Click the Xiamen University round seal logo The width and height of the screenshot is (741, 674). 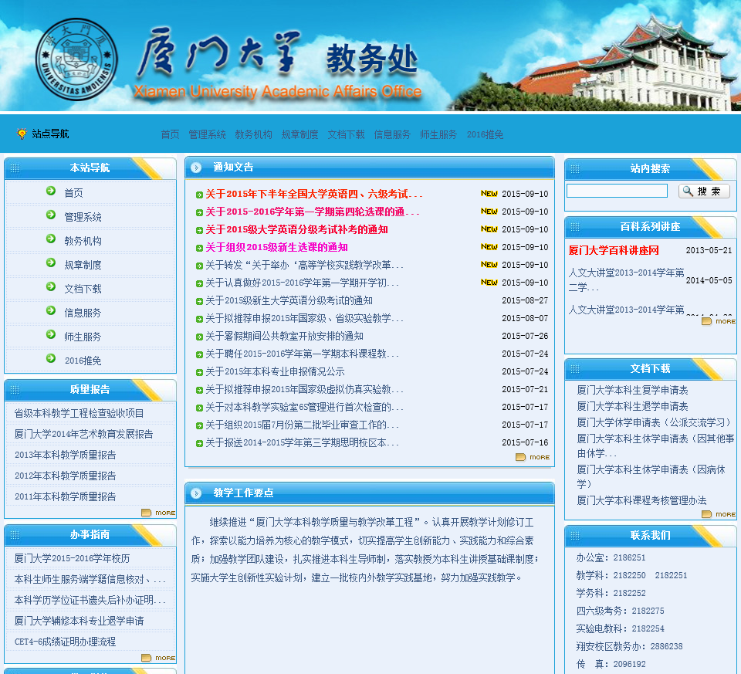tap(76, 59)
